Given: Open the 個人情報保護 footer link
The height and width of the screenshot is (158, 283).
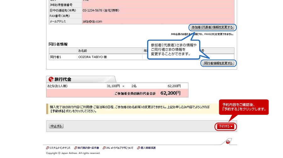Looking at the screenshot, I should tap(148, 148).
